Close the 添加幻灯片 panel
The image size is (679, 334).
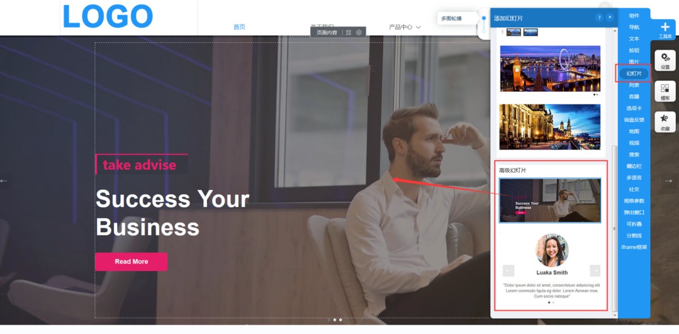tap(609, 18)
